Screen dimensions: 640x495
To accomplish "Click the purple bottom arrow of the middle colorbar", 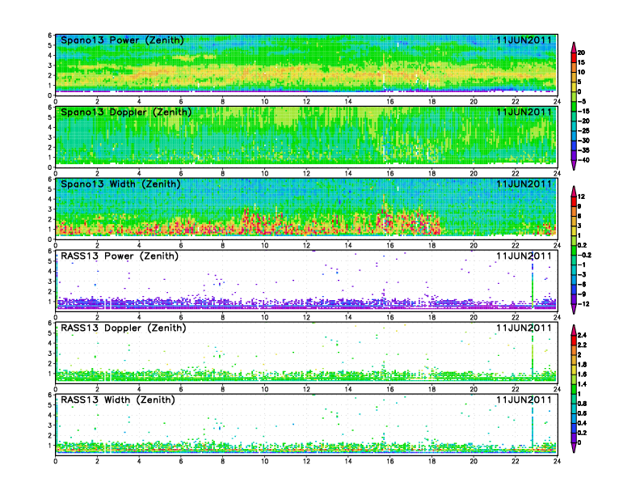I will [574, 309].
